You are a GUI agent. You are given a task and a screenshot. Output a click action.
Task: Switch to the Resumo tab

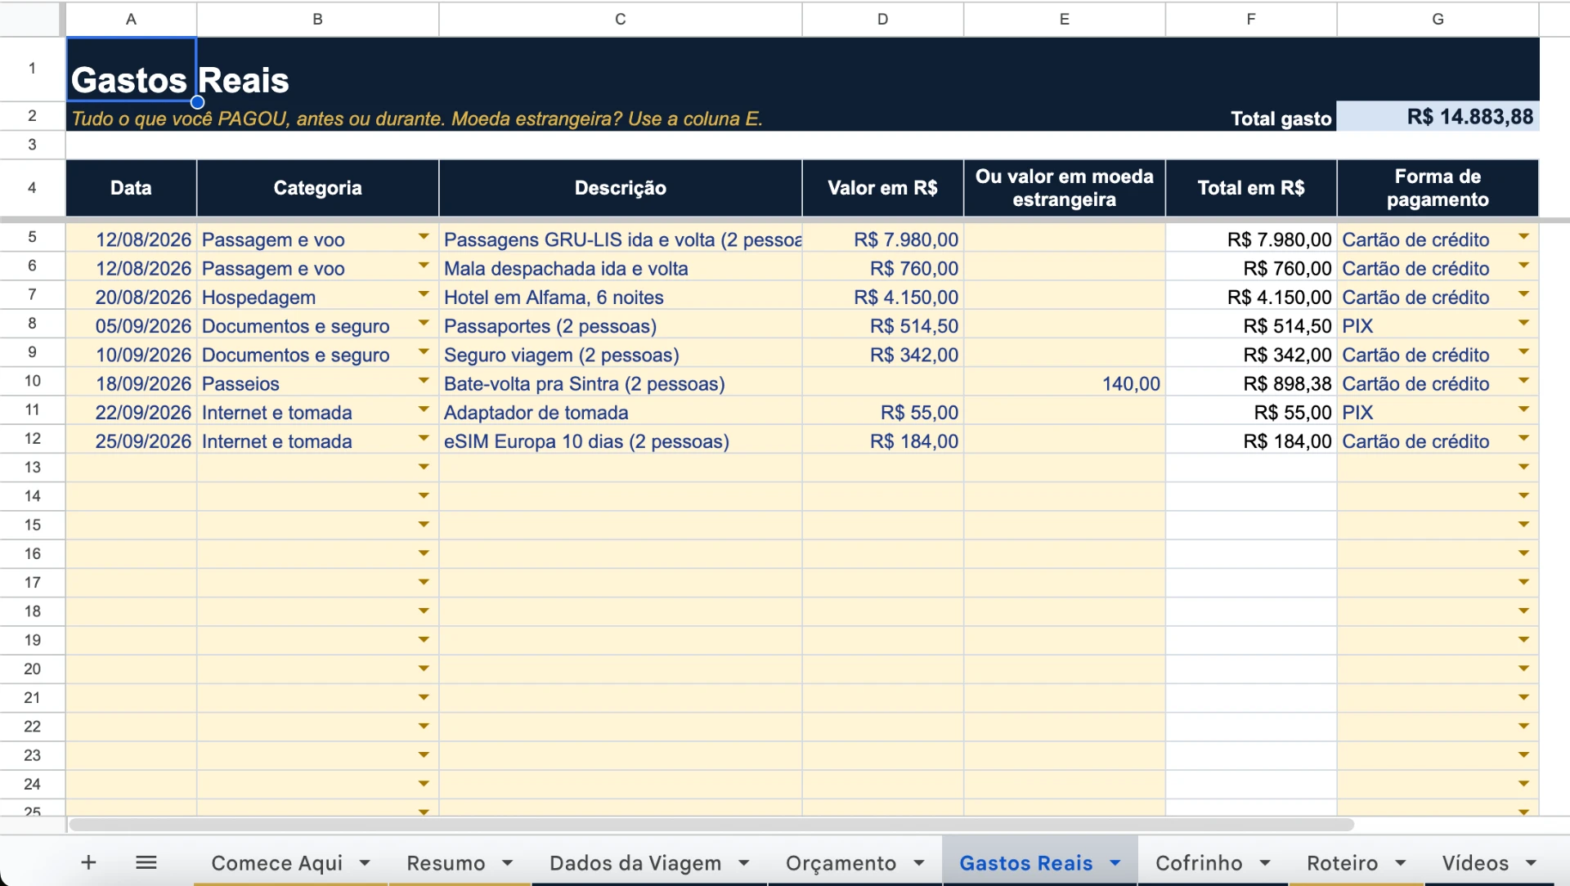[x=446, y=863]
